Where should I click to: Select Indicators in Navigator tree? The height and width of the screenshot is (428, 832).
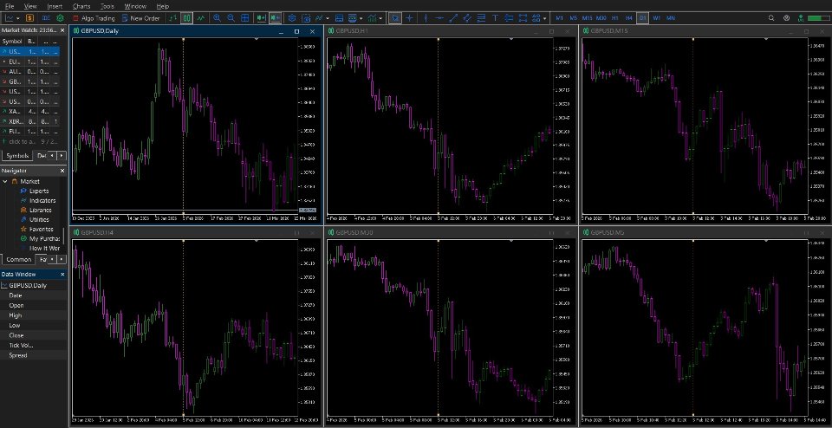click(42, 200)
